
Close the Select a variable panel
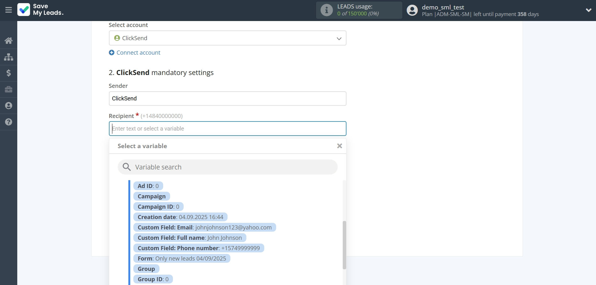pos(339,146)
